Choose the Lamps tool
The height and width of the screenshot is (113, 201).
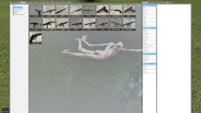149,40
